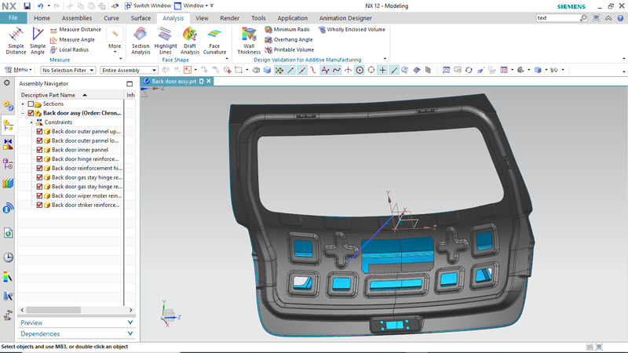Viewport: 628px width, 353px height.
Task: Open the Face Curvature analysis
Action: [214, 39]
